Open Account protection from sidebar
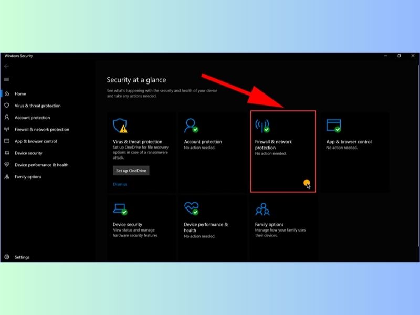The width and height of the screenshot is (420, 315). point(32,117)
